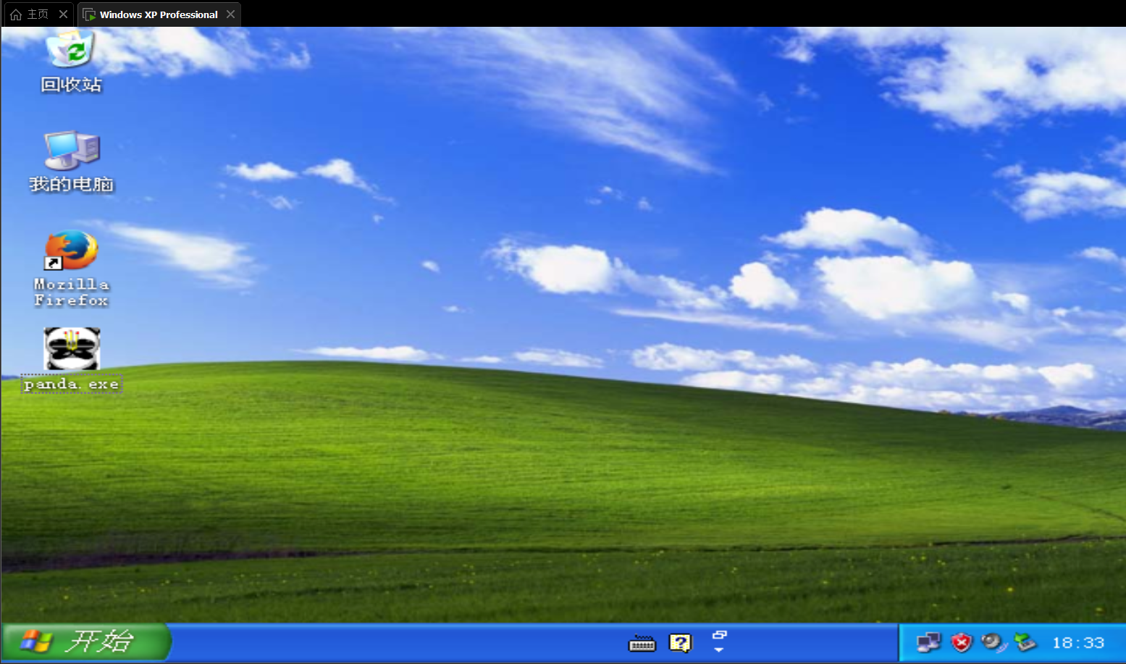Click an empty area of the taskbar

[398, 643]
